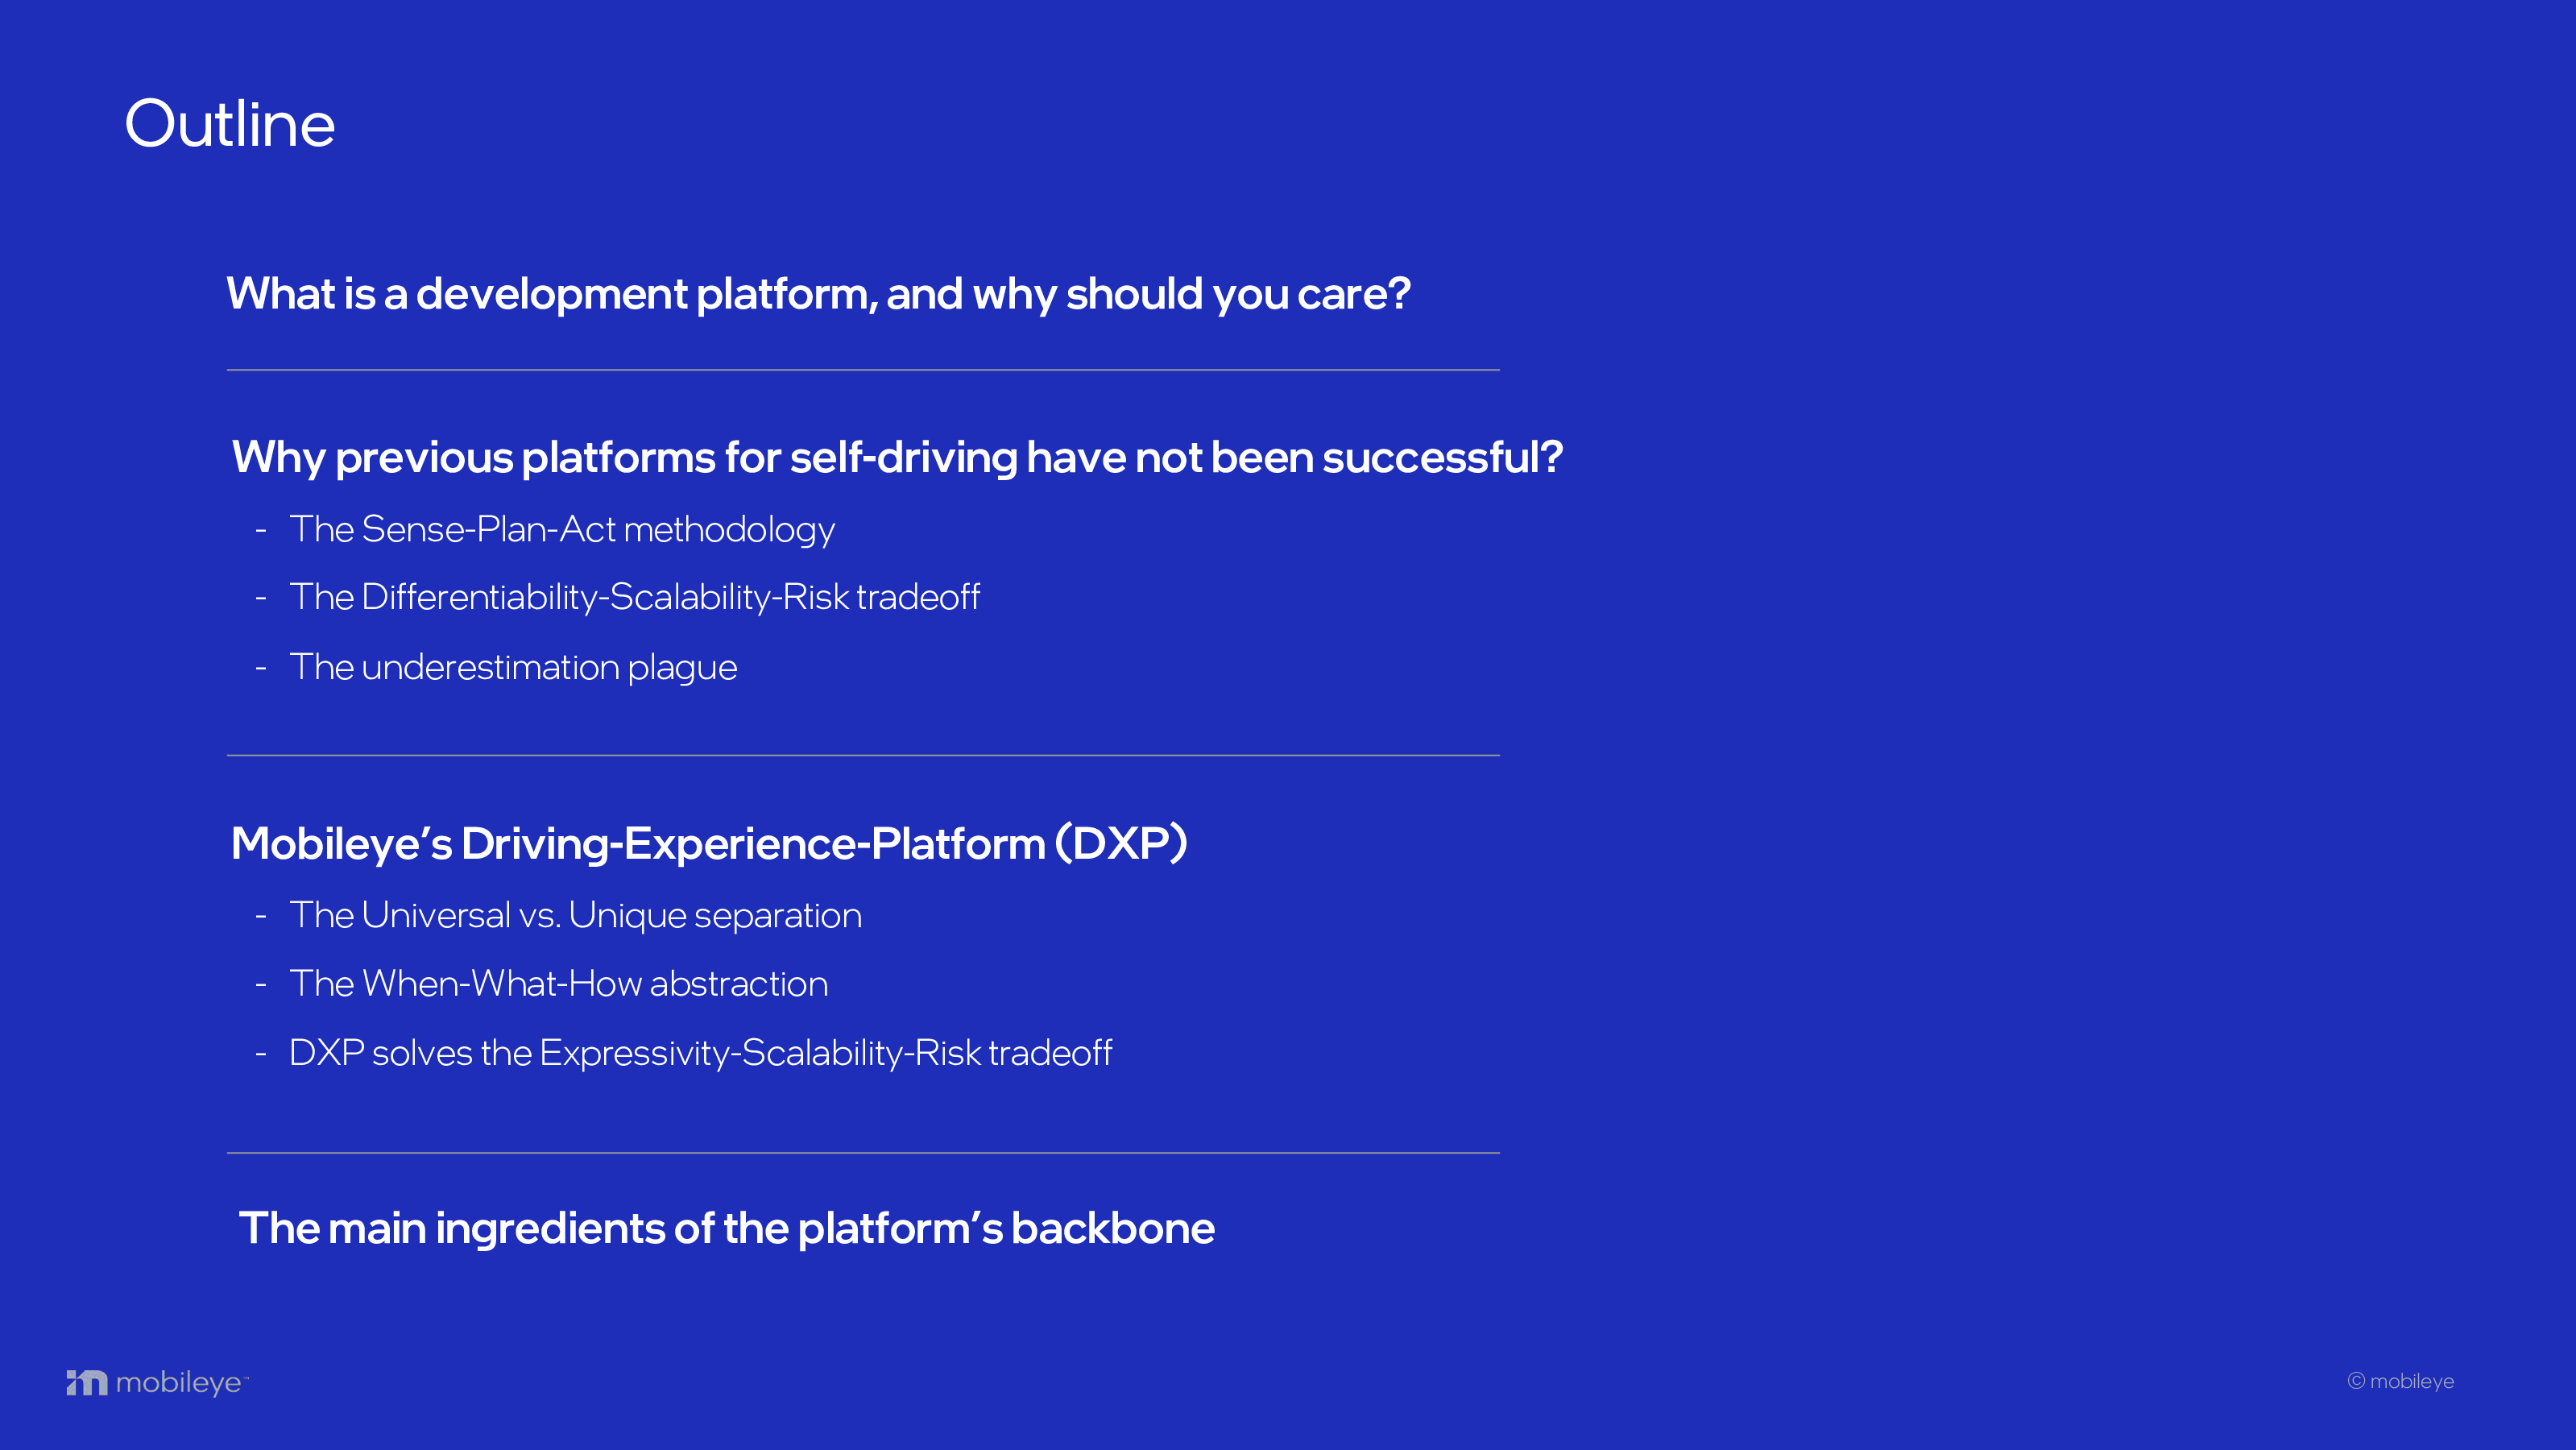The width and height of the screenshot is (2576, 1450).
Task: Click the Driving-Experience-Platform (DXP) heading
Action: coord(709,843)
